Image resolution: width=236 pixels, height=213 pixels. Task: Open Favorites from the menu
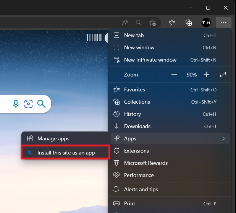[x=170, y=90]
